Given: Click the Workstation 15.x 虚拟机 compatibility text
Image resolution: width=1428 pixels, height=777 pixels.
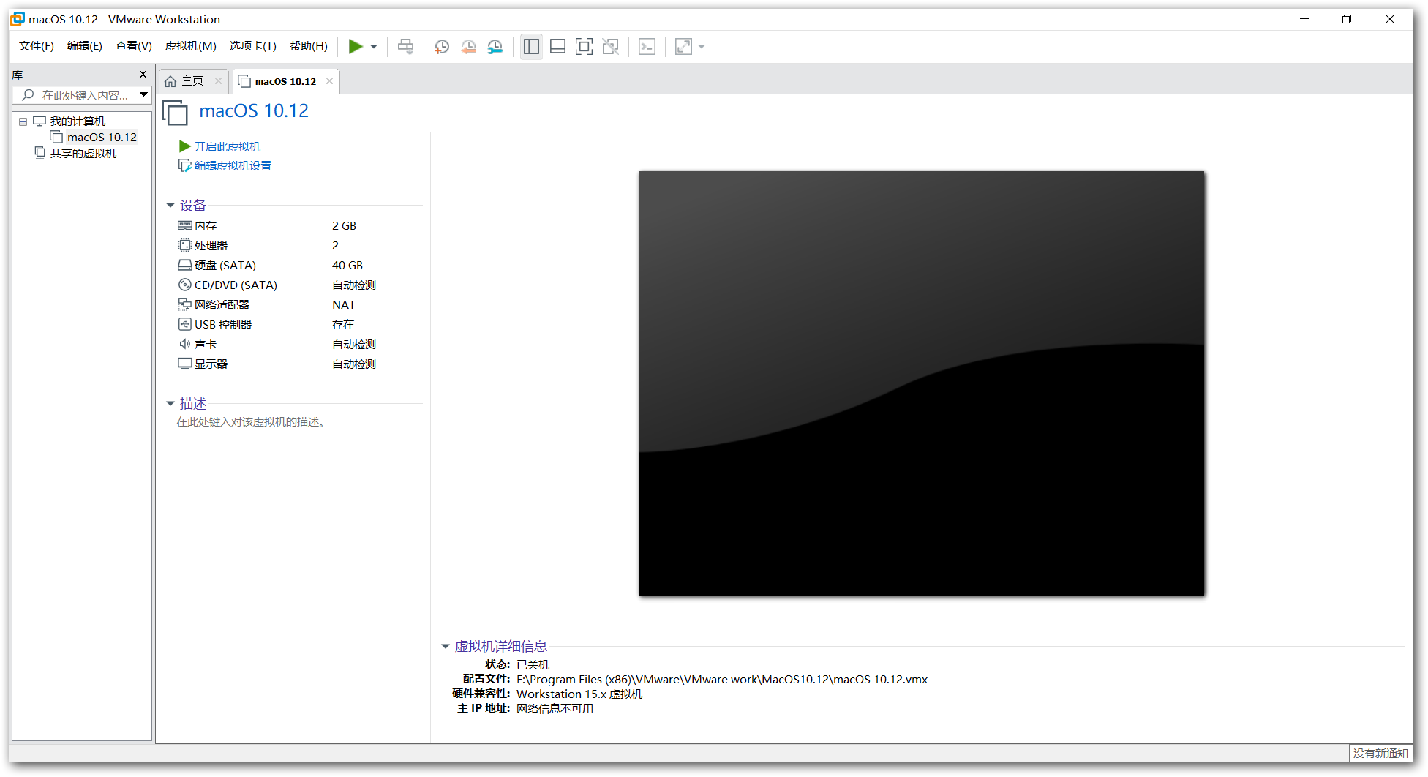Looking at the screenshot, I should pos(579,694).
